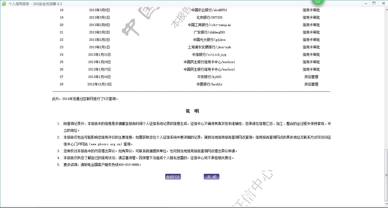Click 信用卡审批 in the 中信银行 row

[x=311, y=54]
